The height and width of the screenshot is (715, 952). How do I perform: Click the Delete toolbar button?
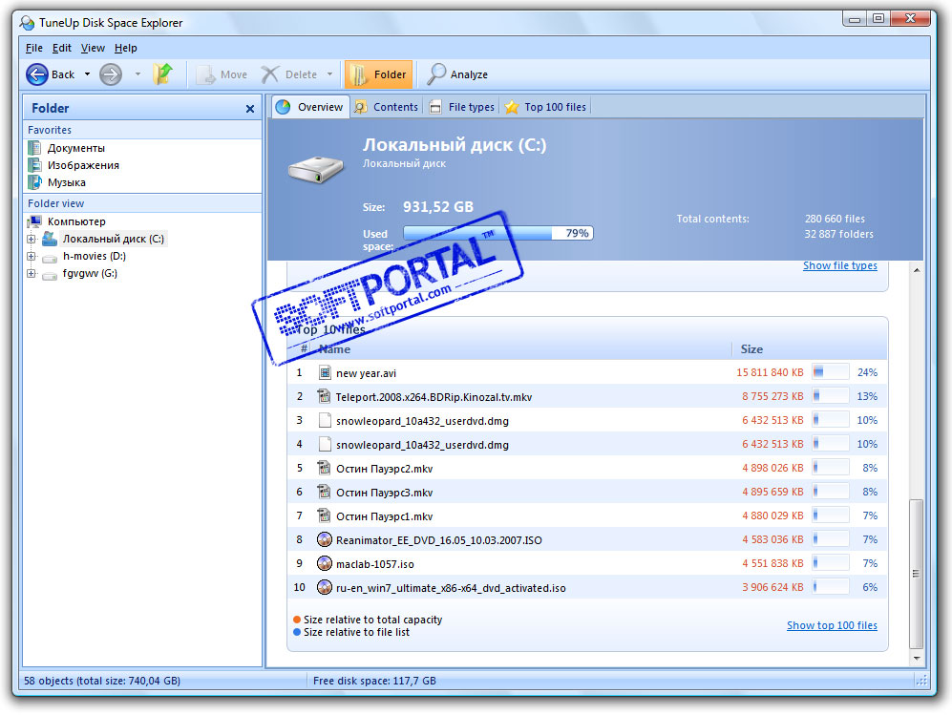click(x=289, y=74)
